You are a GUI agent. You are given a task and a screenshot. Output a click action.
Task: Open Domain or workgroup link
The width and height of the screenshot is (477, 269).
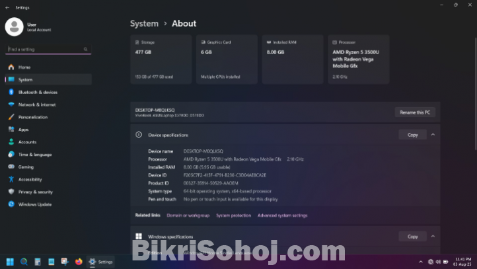188,215
